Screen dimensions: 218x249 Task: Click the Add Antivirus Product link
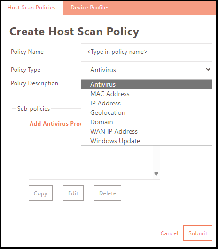(x=55, y=123)
